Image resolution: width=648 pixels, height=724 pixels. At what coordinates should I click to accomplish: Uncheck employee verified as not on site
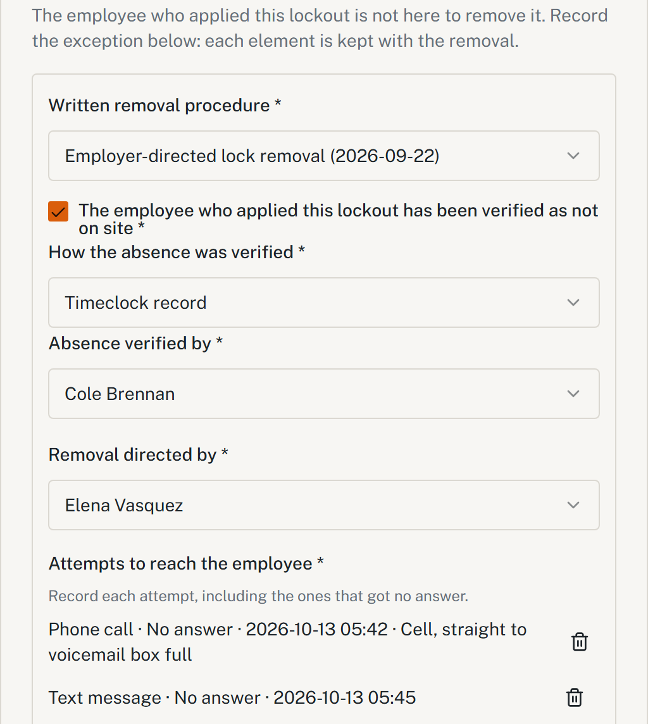[x=58, y=211]
